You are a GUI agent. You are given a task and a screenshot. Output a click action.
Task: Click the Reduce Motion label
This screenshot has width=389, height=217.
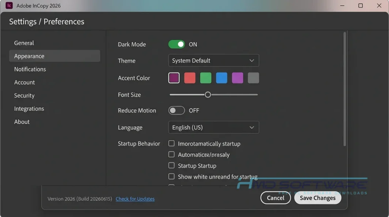[137, 110]
